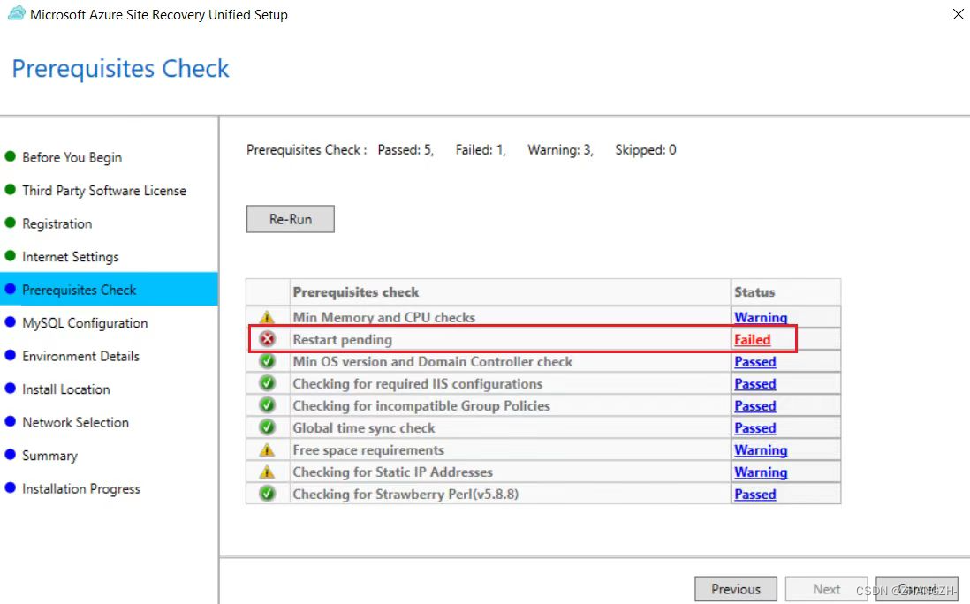Open Passed link for required IIS configurations

click(x=754, y=384)
